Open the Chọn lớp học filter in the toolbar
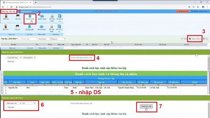The width and height of the screenshot is (210, 118). 44,39
